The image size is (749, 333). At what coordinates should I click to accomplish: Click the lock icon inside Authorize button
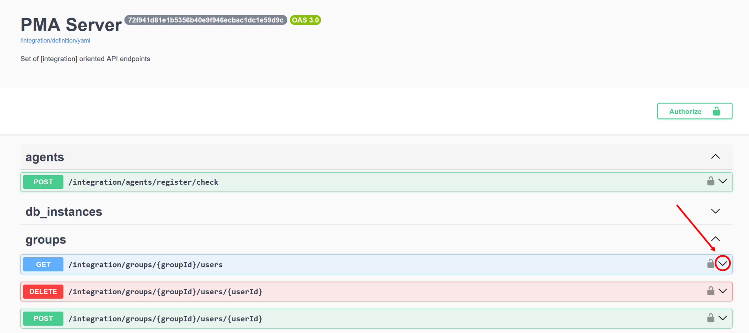pyautogui.click(x=716, y=111)
